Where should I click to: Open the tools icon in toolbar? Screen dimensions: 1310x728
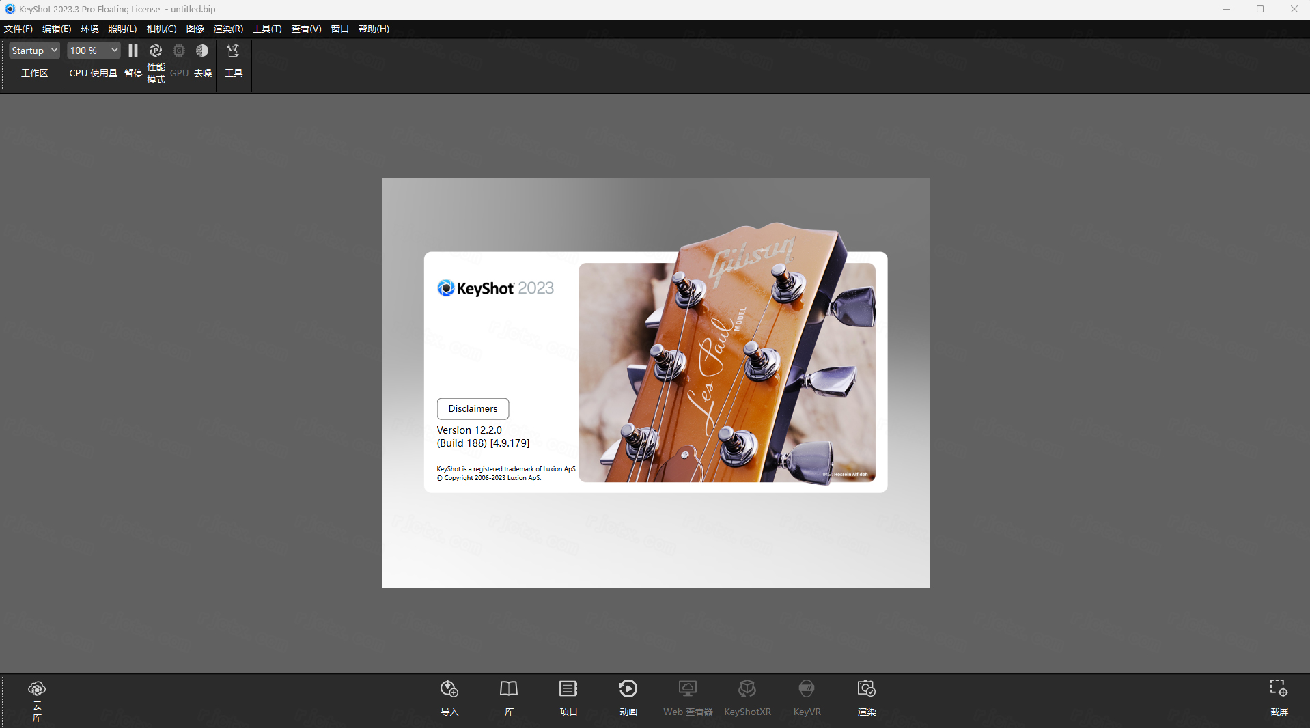(x=233, y=51)
